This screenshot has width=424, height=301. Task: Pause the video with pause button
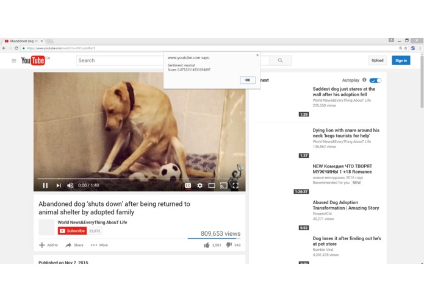point(45,185)
